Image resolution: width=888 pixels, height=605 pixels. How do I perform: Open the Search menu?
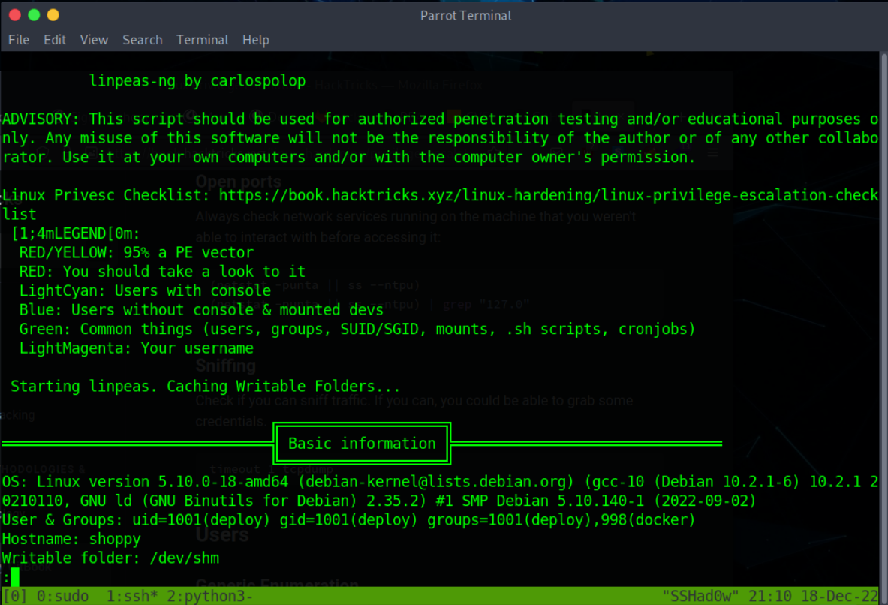[142, 40]
